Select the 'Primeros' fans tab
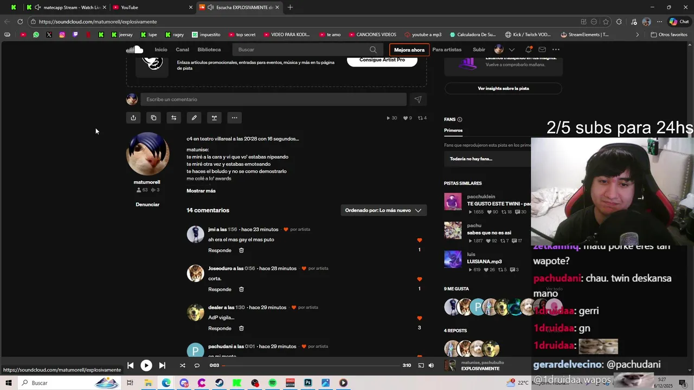 [453, 130]
